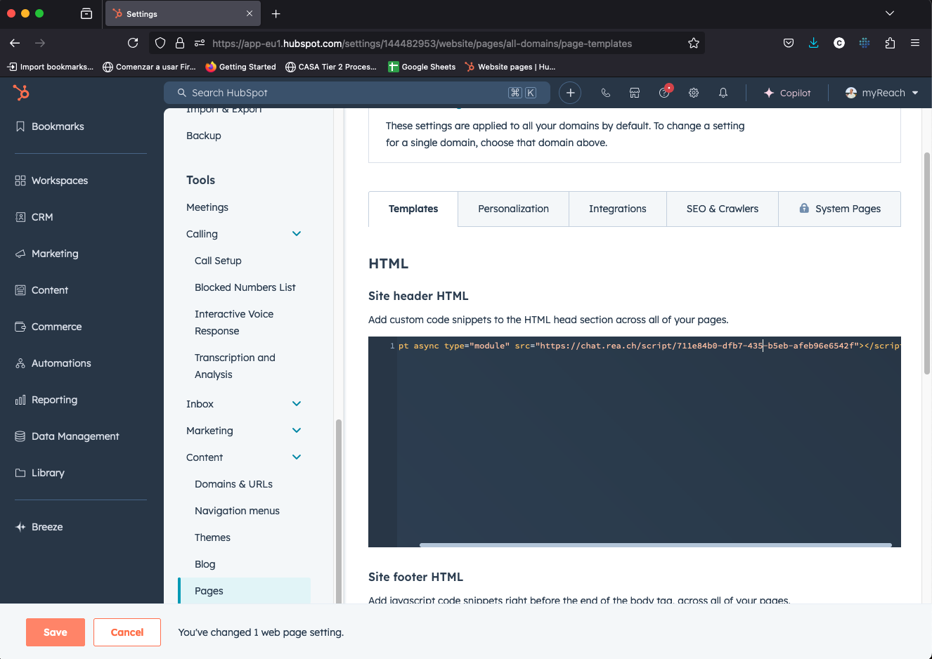This screenshot has width=932, height=659.
Task: Bookmark this page with star icon
Action: 694,43
